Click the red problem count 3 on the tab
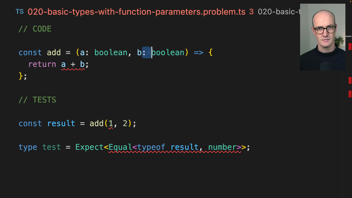Image resolution: width=352 pixels, height=198 pixels. coord(251,12)
